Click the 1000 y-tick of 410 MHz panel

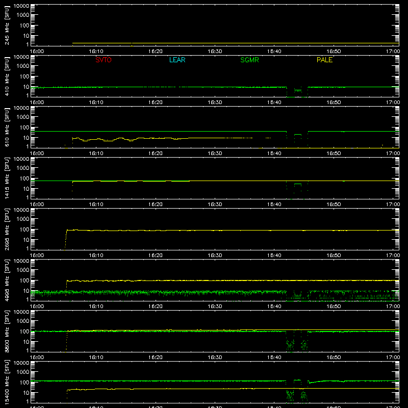tap(23, 66)
